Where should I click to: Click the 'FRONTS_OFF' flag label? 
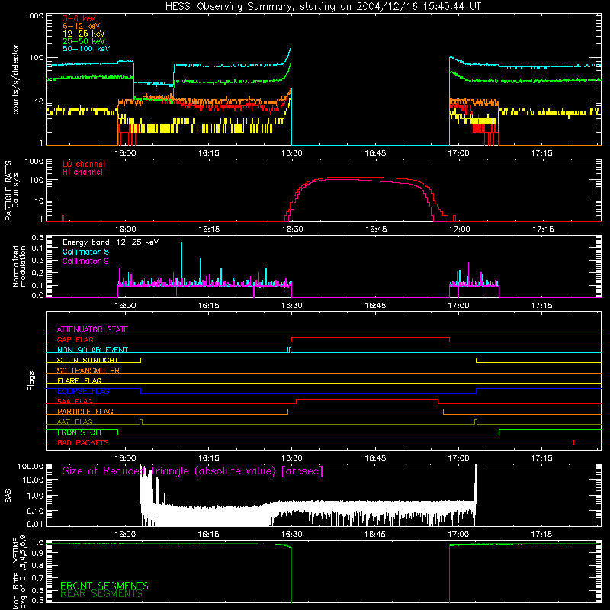[80, 432]
